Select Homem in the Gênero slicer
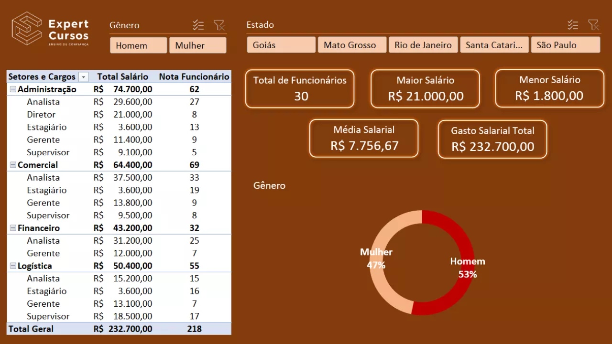The image size is (612, 344). (138, 45)
